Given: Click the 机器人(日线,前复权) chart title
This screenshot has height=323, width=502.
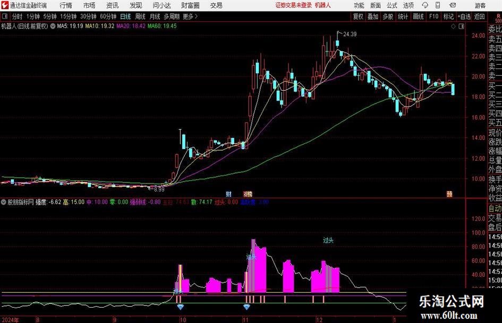Looking at the screenshot, I should click(x=24, y=26).
